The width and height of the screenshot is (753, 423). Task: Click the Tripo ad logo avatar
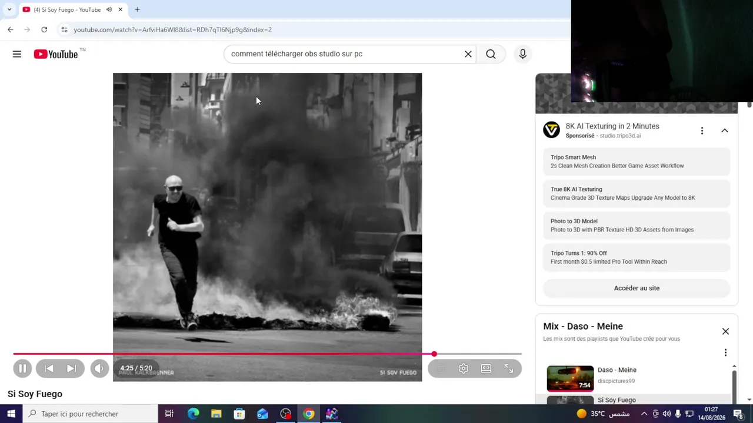pyautogui.click(x=551, y=130)
